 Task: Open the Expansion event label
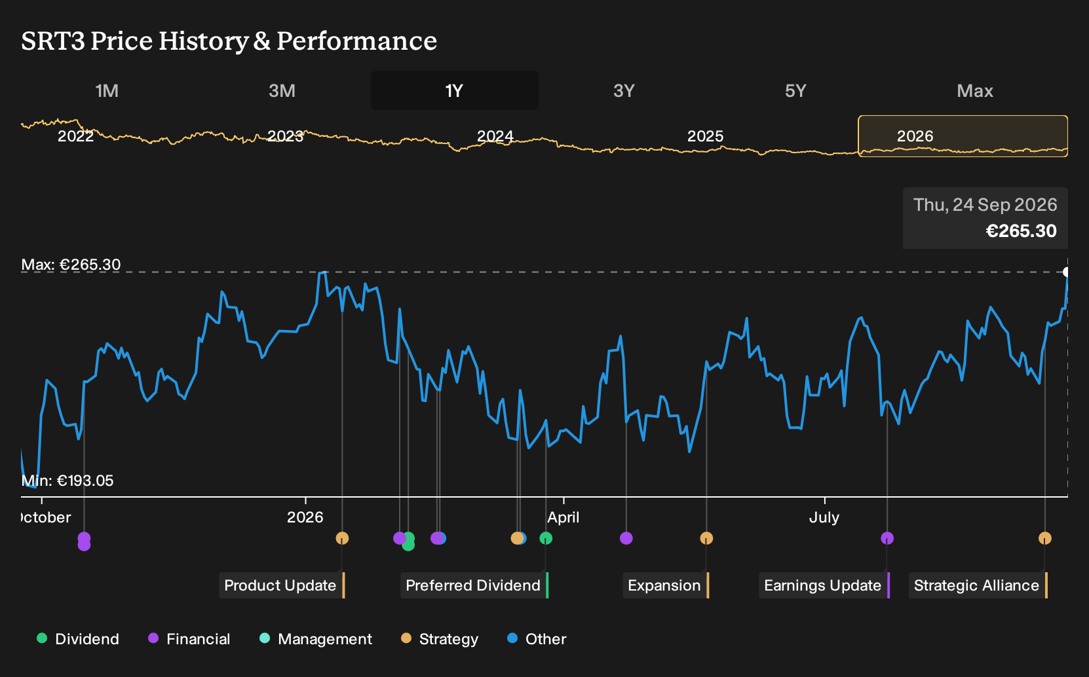tap(666, 585)
